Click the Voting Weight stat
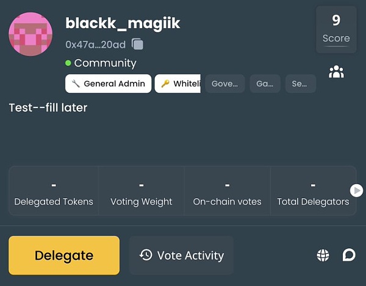Screen dimensions: 366x286 [x=142, y=191]
